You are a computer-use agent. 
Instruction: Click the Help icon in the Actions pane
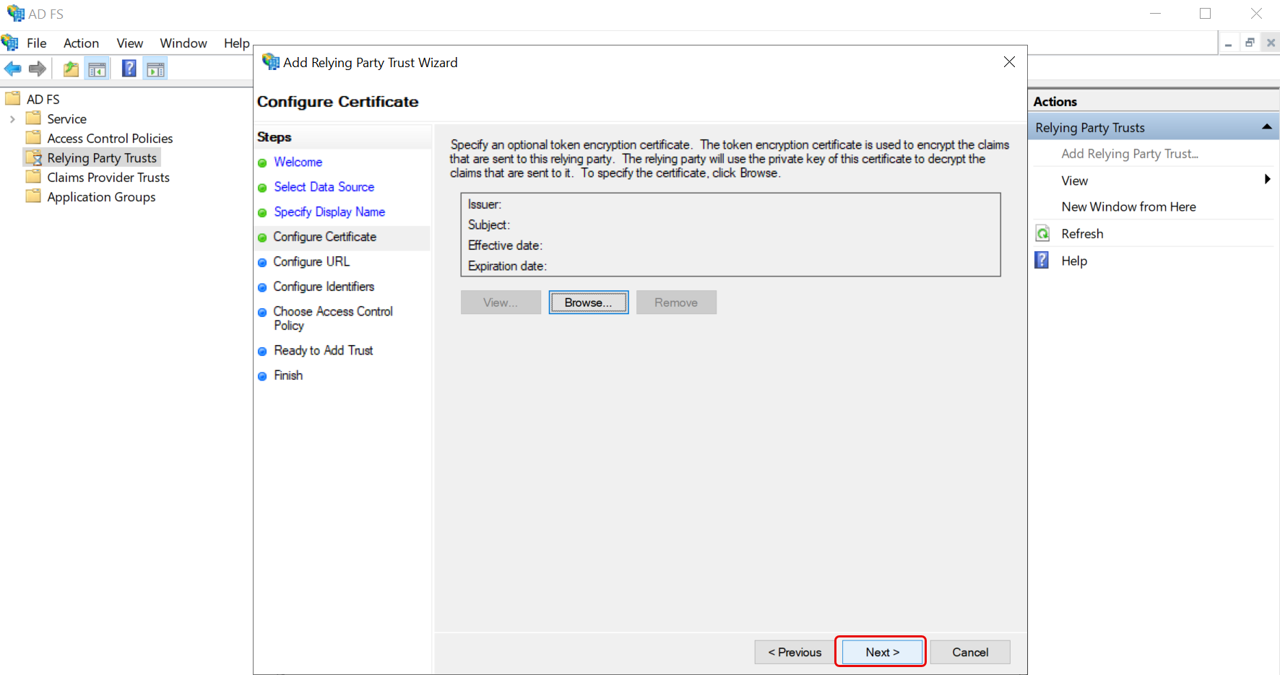(x=1042, y=260)
